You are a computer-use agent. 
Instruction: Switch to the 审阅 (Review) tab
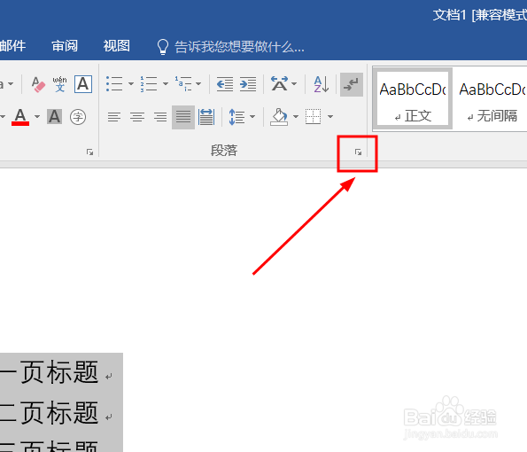click(65, 46)
